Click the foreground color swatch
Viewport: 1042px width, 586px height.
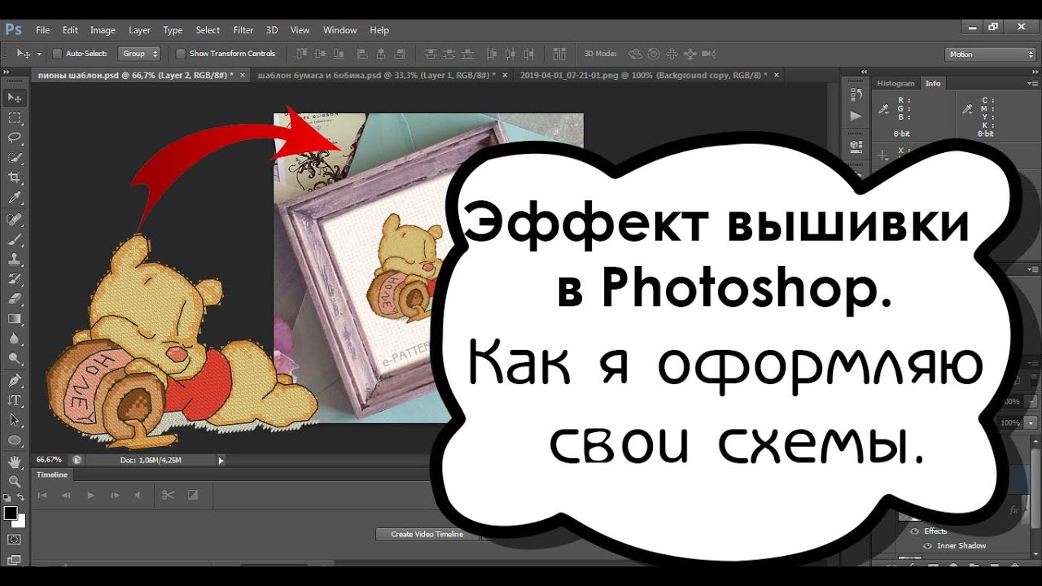click(x=11, y=513)
